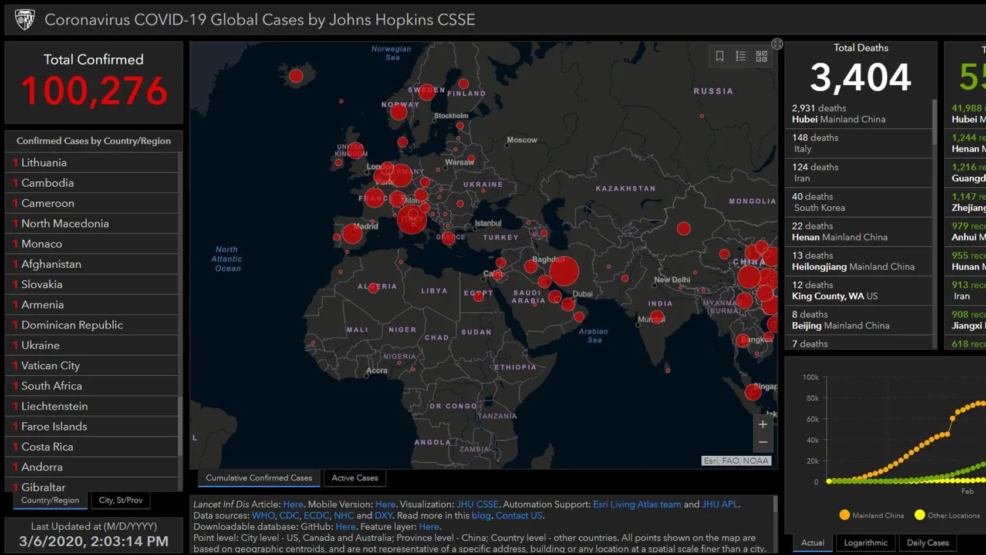The width and height of the screenshot is (986, 555).
Task: Select the Iran 124 deaths entry
Action: [858, 173]
